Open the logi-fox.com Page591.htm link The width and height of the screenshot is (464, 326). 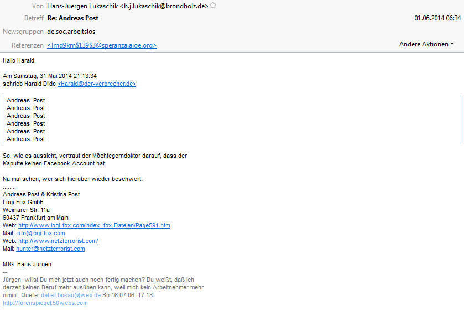94,225
